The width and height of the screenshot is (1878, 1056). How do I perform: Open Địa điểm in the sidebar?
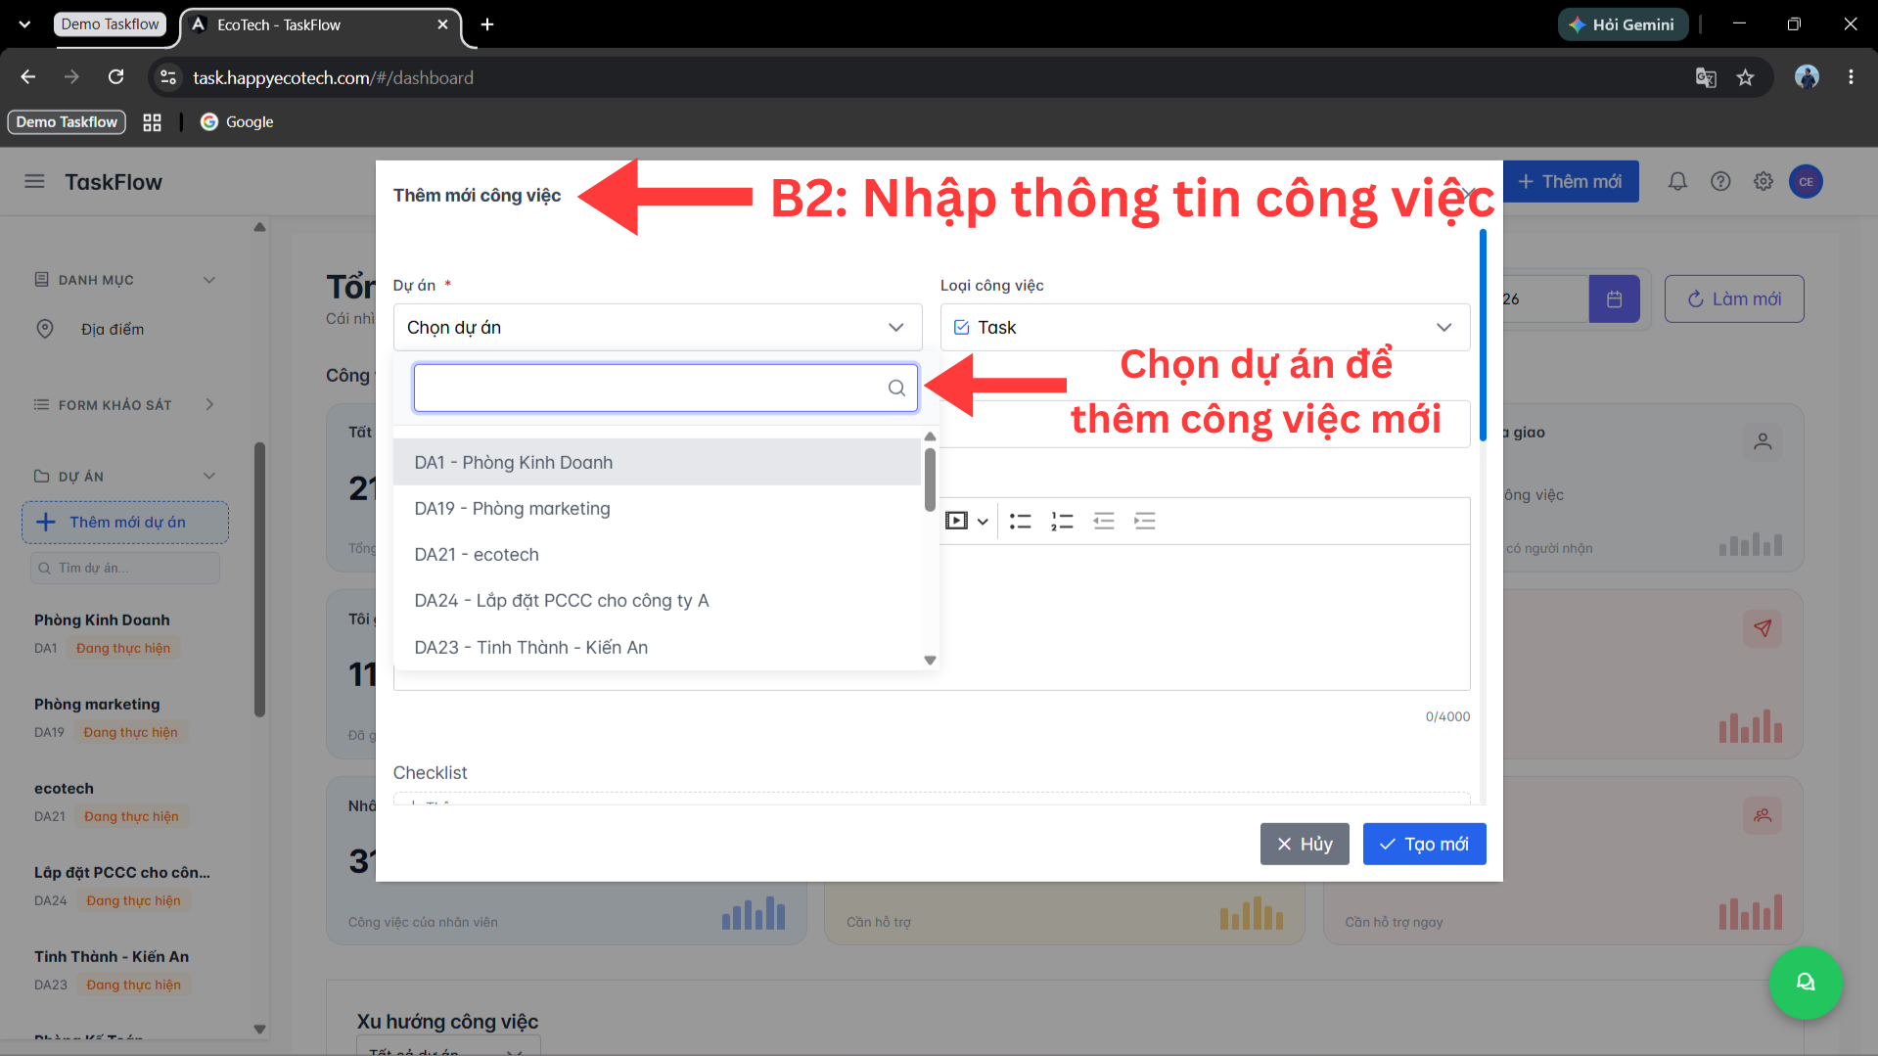point(112,330)
